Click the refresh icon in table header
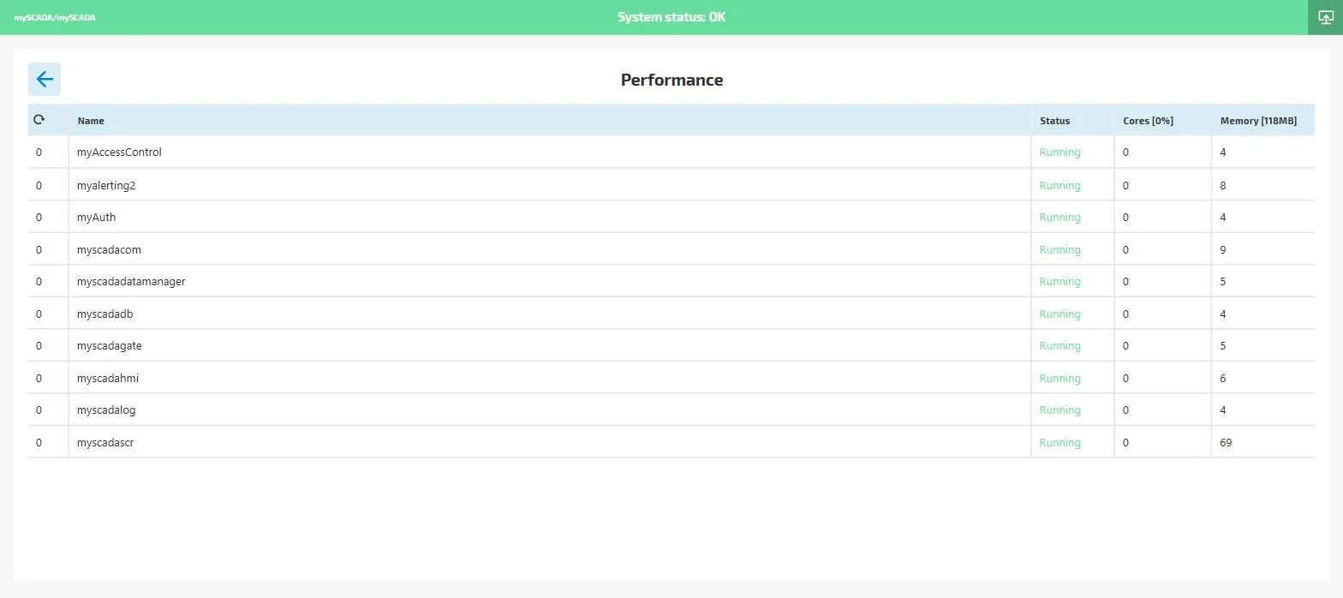 pyautogui.click(x=39, y=120)
